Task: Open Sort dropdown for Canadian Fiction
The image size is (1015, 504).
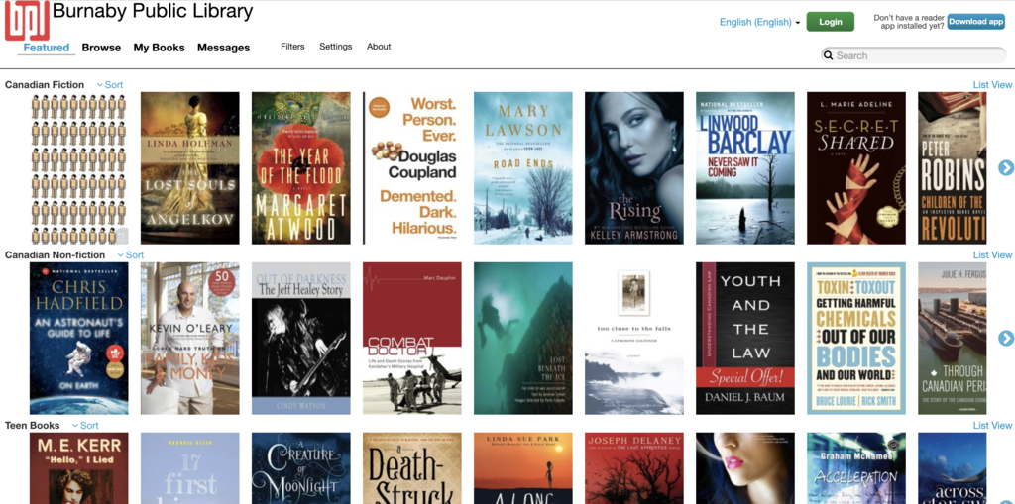Action: (109, 85)
